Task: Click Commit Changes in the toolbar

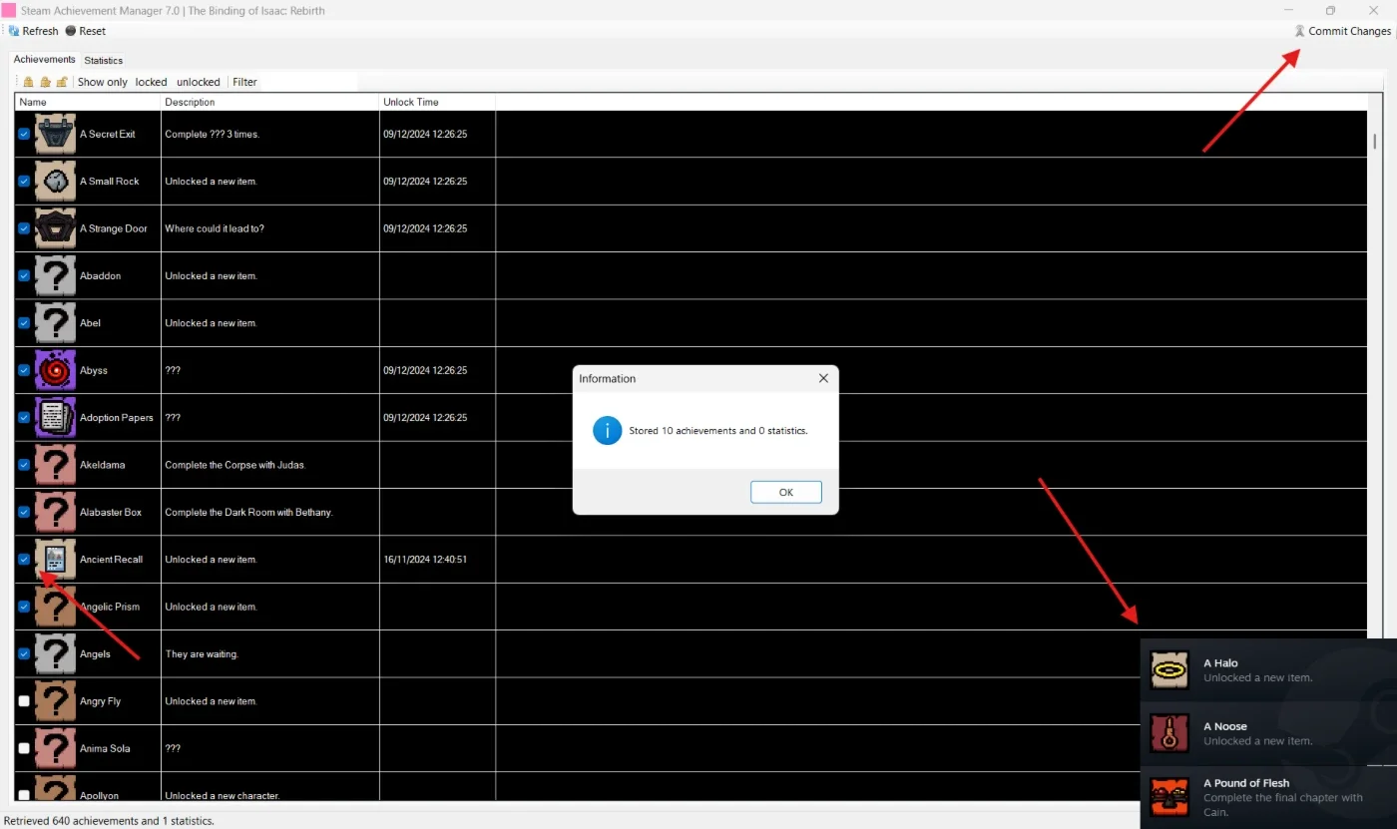Action: coord(1342,31)
